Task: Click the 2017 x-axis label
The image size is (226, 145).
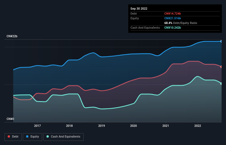Action: coord(37,126)
